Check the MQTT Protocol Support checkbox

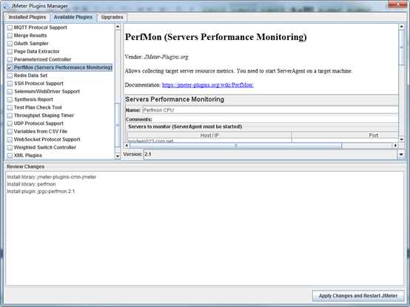click(x=10, y=27)
